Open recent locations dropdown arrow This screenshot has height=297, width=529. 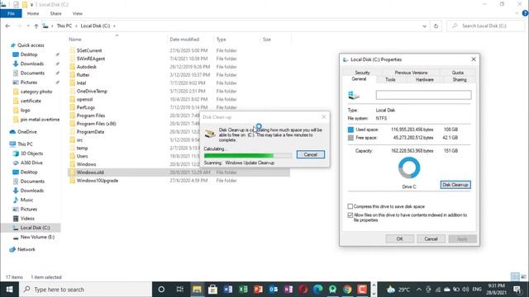click(x=28, y=26)
